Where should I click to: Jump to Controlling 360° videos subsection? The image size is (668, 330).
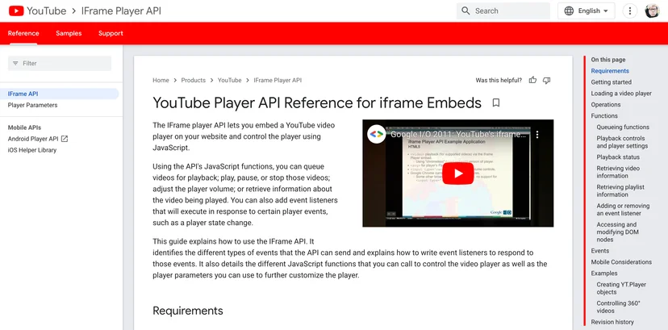[x=618, y=307]
